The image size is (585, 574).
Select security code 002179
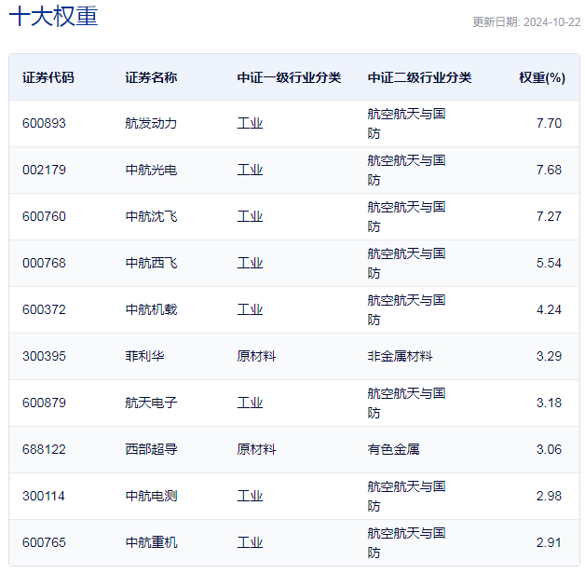45,170
